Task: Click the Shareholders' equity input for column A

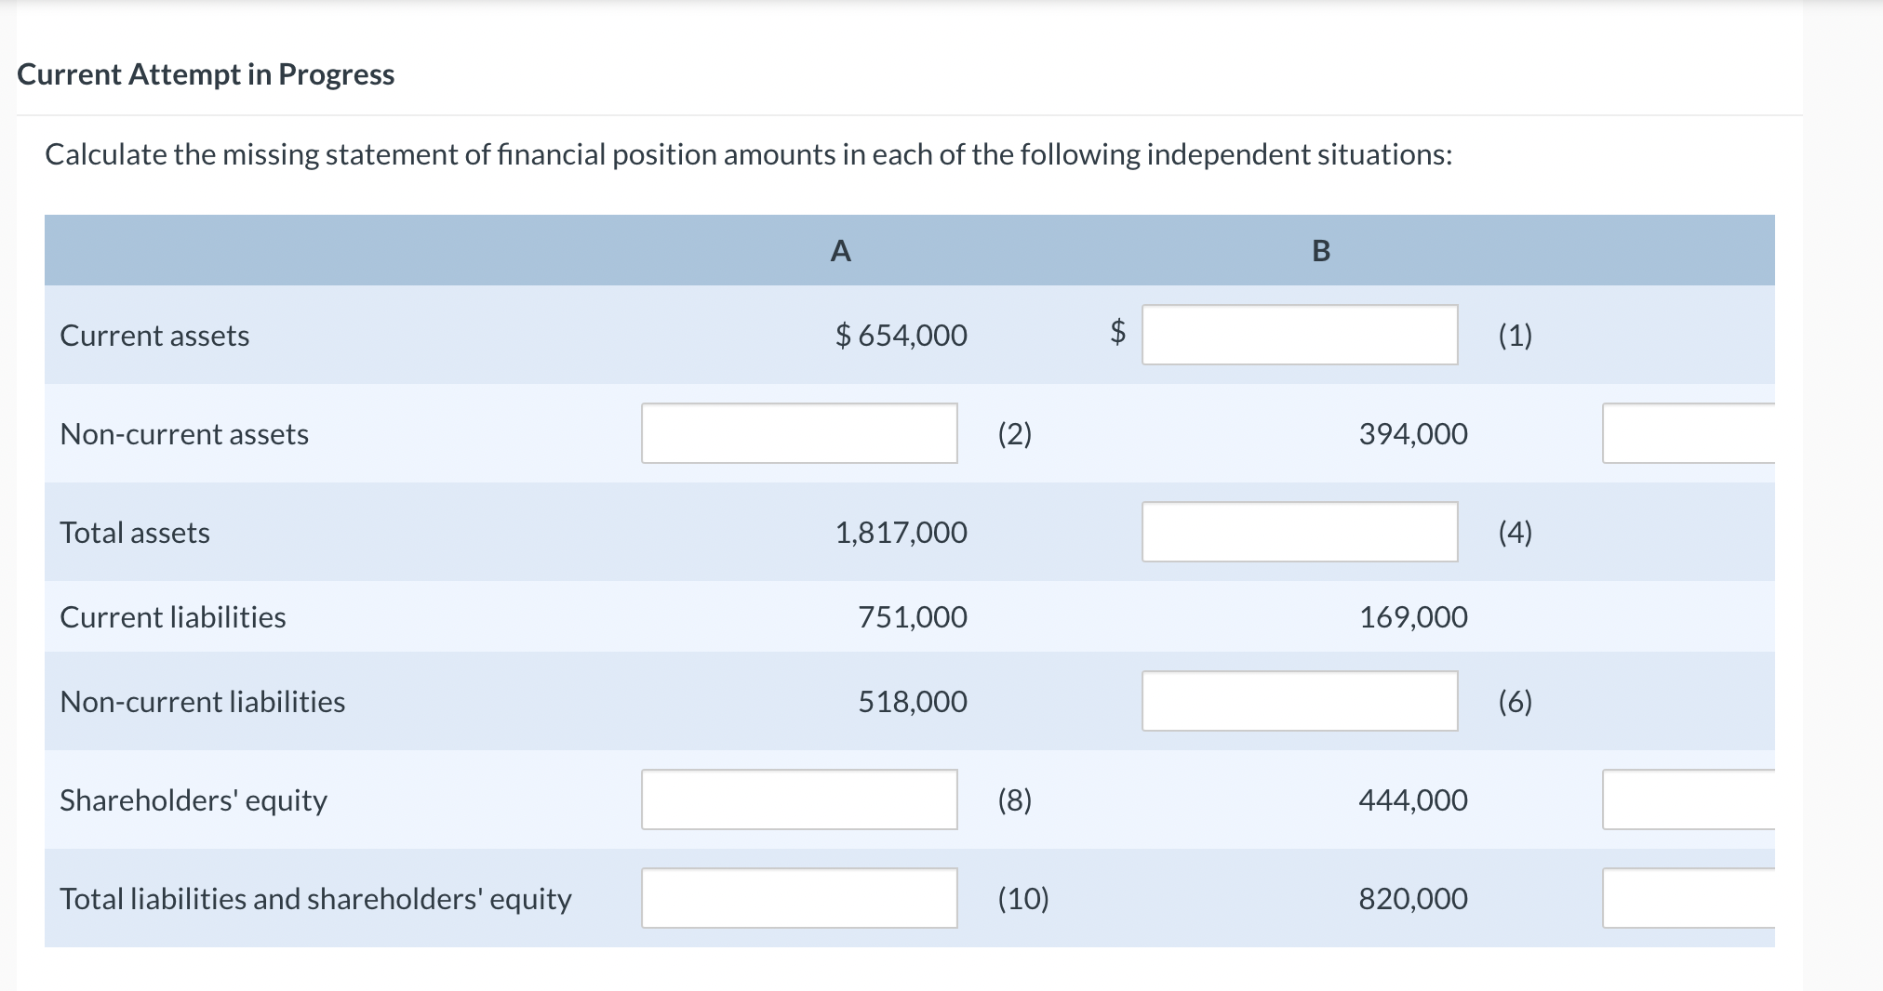Action: coord(799,799)
